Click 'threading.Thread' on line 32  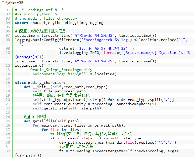tap(88, 151)
